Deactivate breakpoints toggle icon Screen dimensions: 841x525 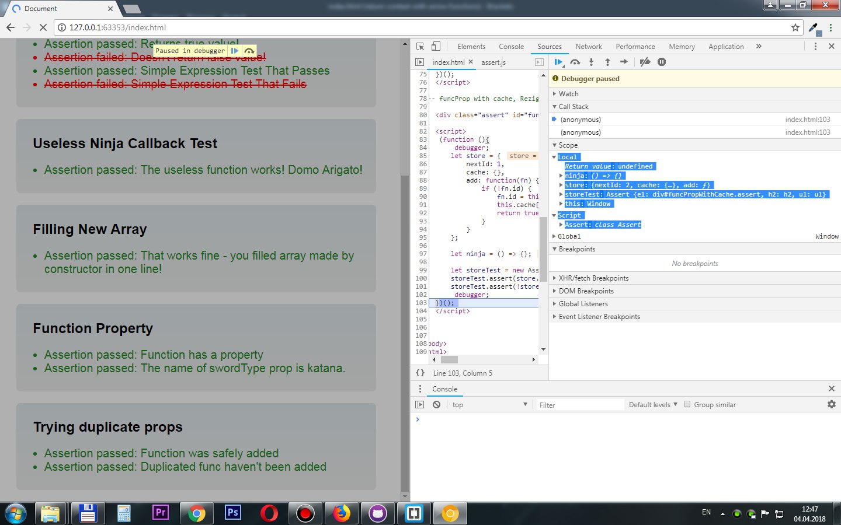coord(645,62)
